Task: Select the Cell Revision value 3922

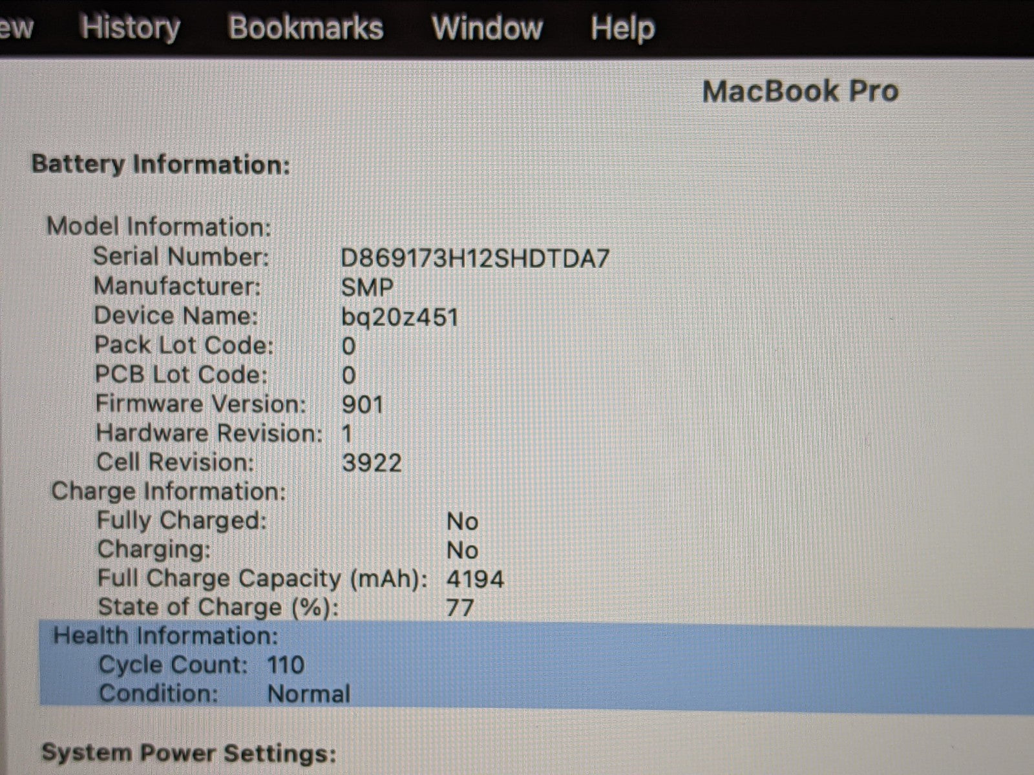Action: 372,463
